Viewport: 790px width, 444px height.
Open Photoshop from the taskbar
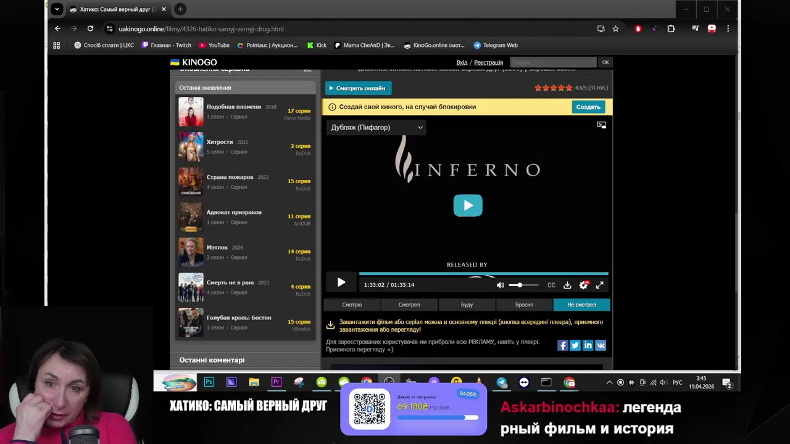[209, 382]
